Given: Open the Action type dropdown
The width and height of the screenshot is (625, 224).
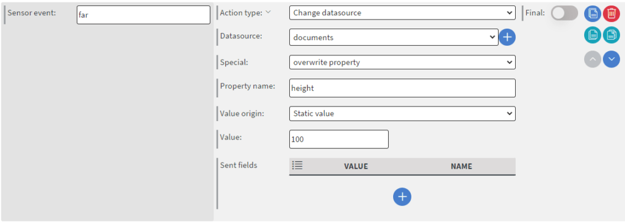Looking at the screenshot, I should click(402, 13).
